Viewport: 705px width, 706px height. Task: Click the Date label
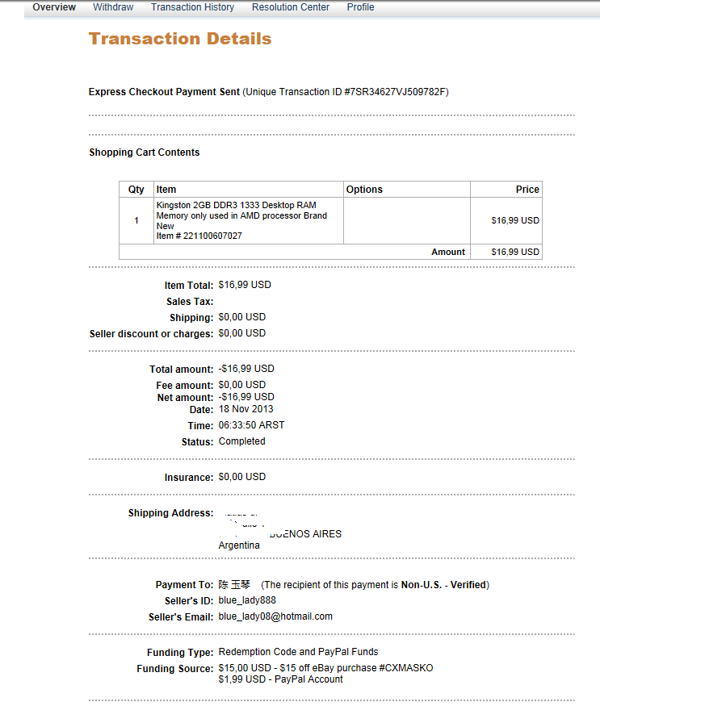click(x=202, y=410)
